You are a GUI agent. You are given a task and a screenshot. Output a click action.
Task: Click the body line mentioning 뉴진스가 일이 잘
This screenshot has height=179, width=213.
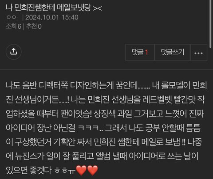click(x=102, y=156)
